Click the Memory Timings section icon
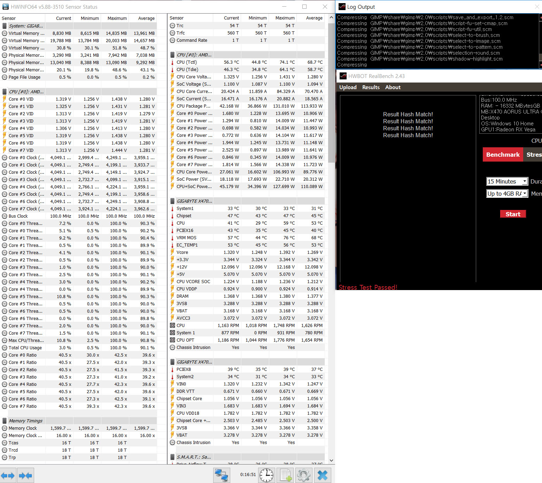Viewport: 542px width, 483px height. coord(5,421)
